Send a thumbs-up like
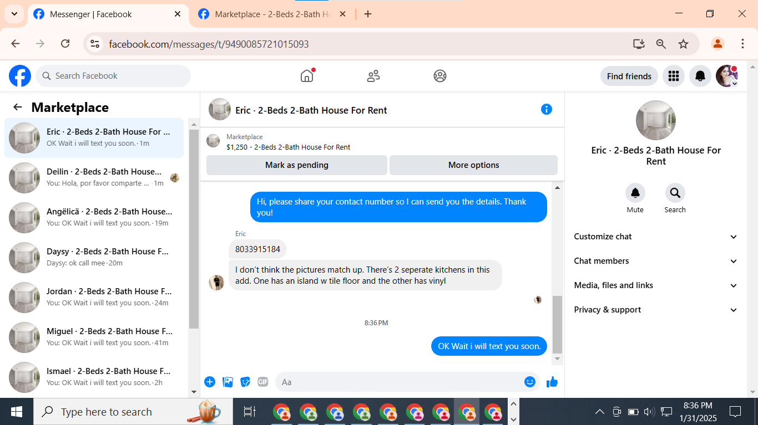 [x=552, y=382]
